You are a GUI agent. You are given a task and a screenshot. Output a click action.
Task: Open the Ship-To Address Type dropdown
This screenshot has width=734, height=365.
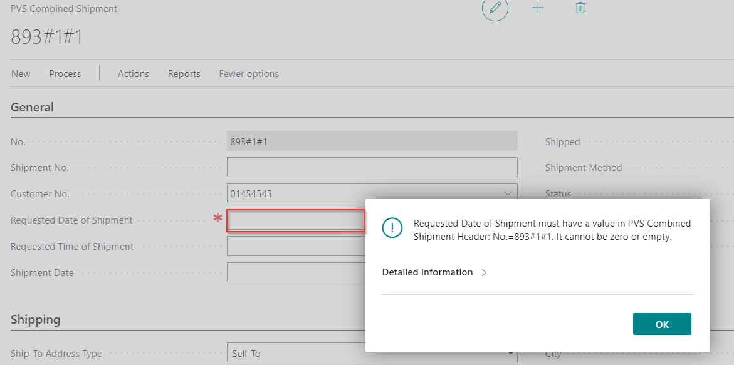372,354
